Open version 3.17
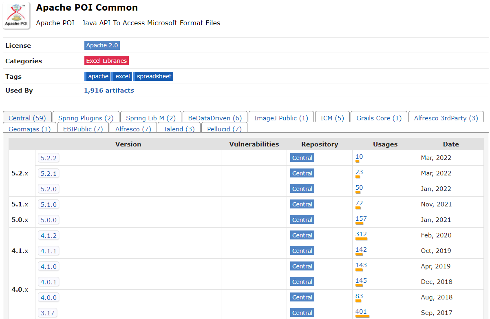 47,313
